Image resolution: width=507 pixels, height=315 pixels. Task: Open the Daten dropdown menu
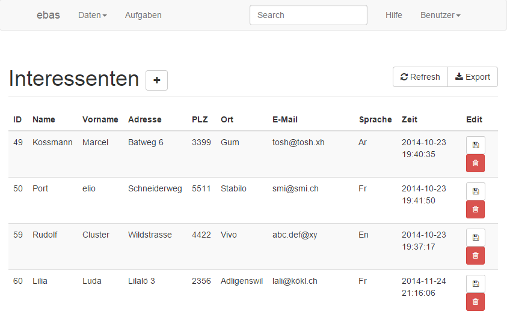[92, 15]
